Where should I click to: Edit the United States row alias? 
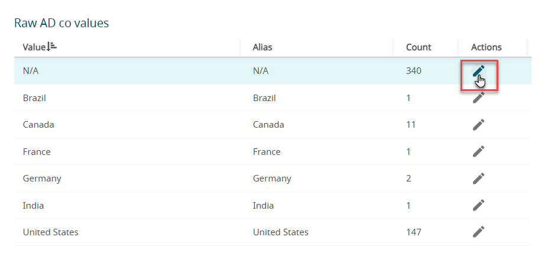tap(478, 232)
